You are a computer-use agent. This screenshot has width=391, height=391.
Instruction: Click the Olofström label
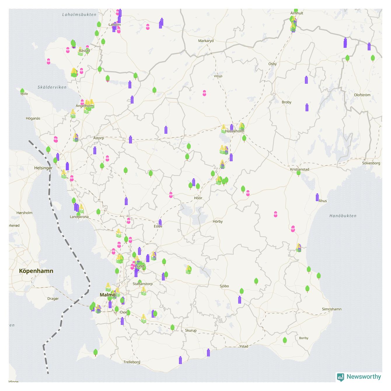(x=362, y=95)
